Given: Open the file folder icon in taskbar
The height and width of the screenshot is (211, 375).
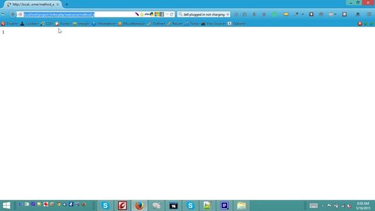Looking at the screenshot, I should (x=241, y=206).
